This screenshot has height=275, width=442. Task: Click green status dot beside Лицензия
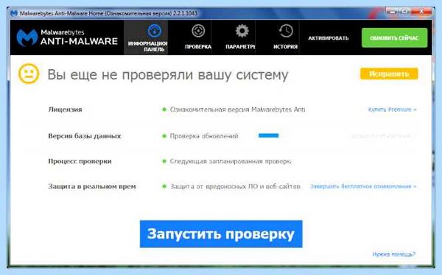pyautogui.click(x=164, y=110)
